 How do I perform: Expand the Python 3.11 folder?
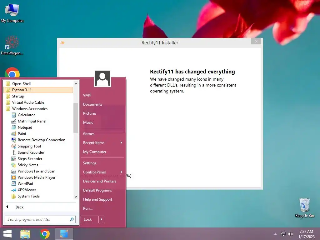pos(38,90)
